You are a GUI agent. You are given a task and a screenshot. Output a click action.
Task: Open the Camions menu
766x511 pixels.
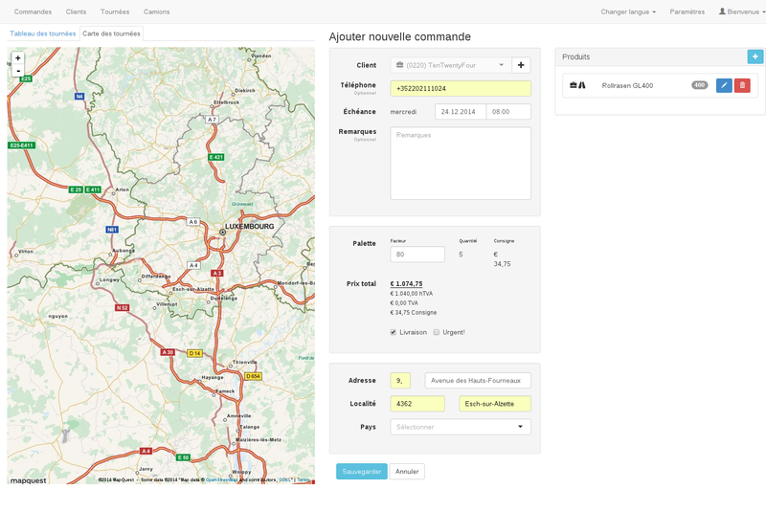click(x=156, y=11)
